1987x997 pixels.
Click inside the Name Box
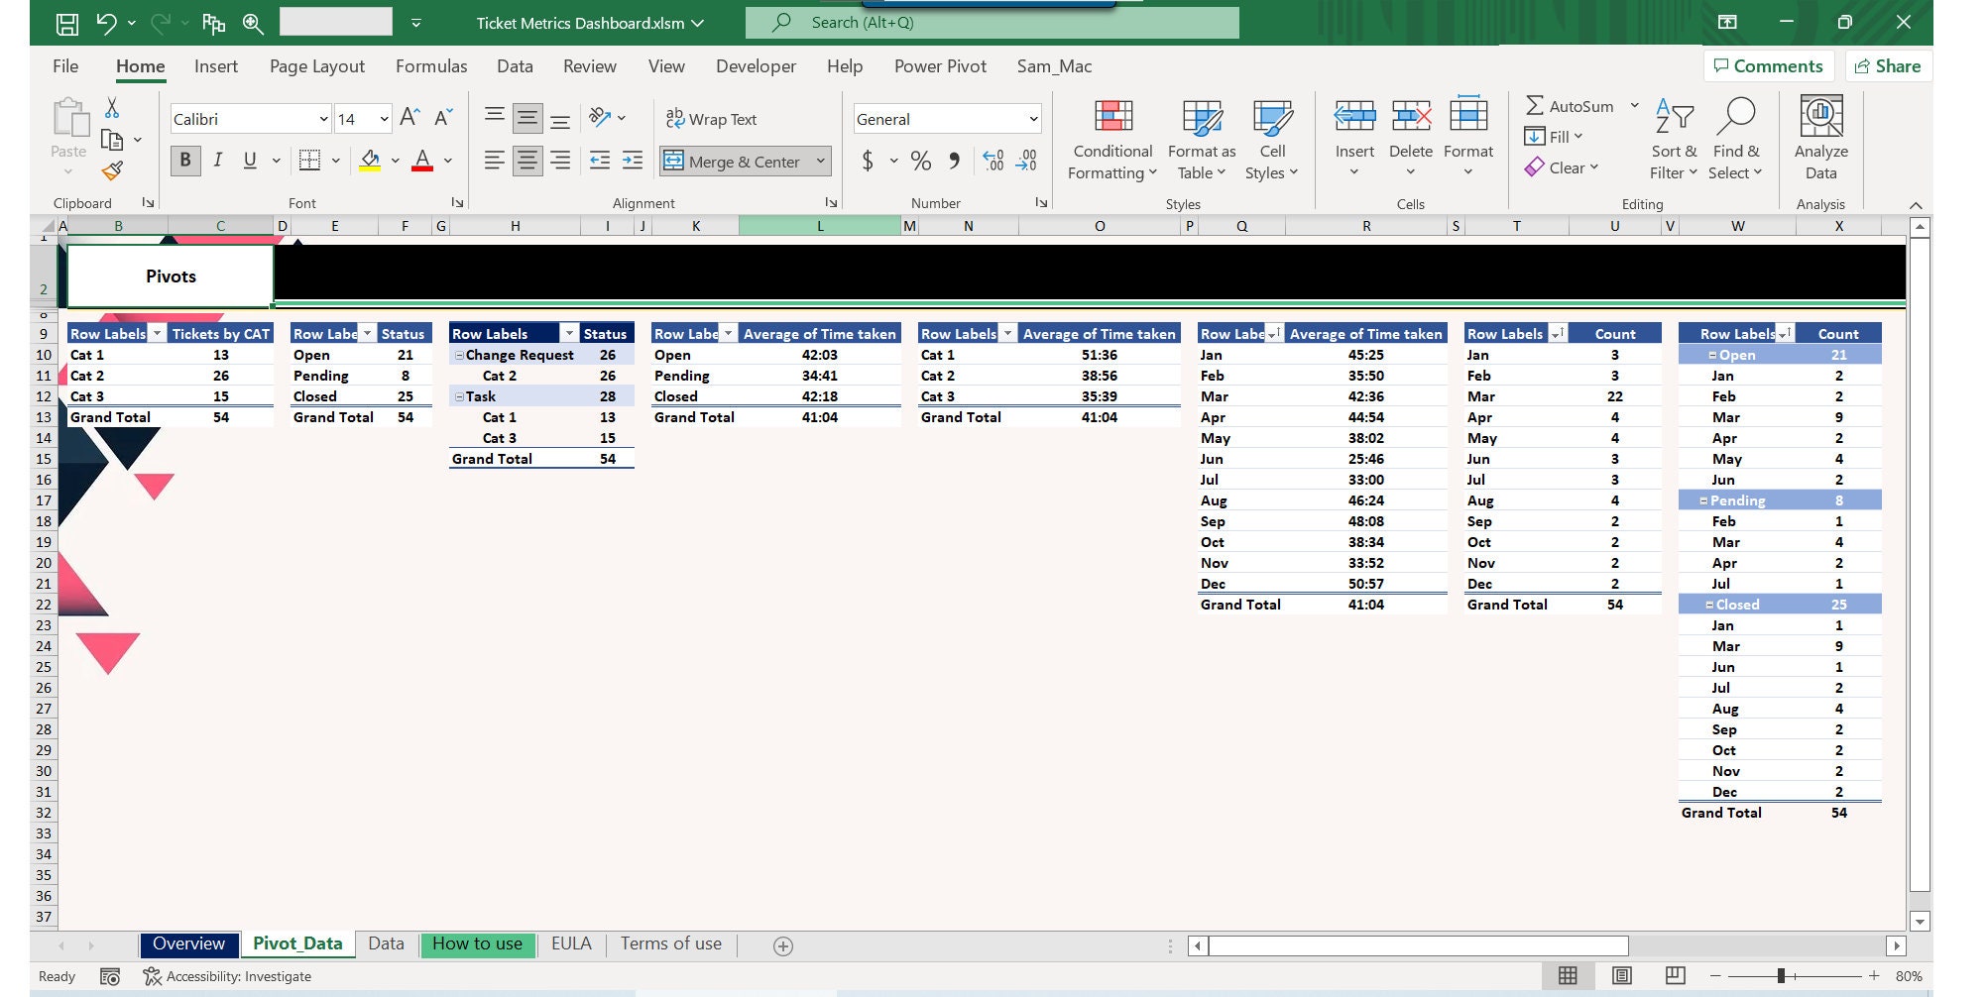coord(337,22)
